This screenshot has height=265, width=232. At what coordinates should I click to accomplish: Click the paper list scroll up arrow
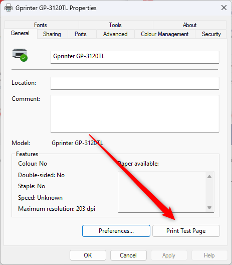pos(209,177)
